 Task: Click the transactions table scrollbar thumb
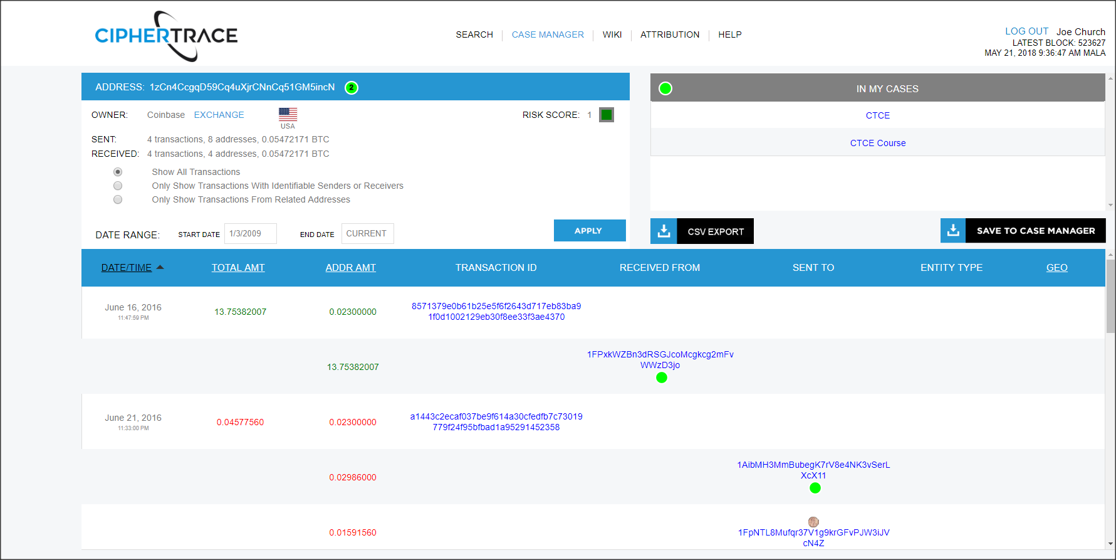pyautogui.click(x=1110, y=297)
